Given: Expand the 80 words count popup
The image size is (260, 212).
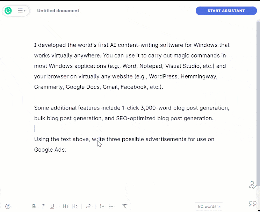Looking at the screenshot, I should 209,206.
